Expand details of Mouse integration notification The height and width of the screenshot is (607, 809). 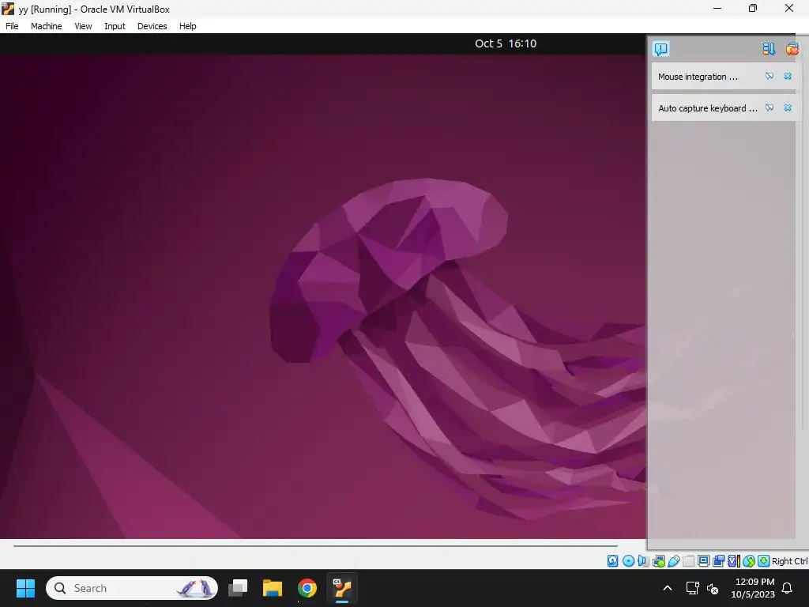point(769,77)
